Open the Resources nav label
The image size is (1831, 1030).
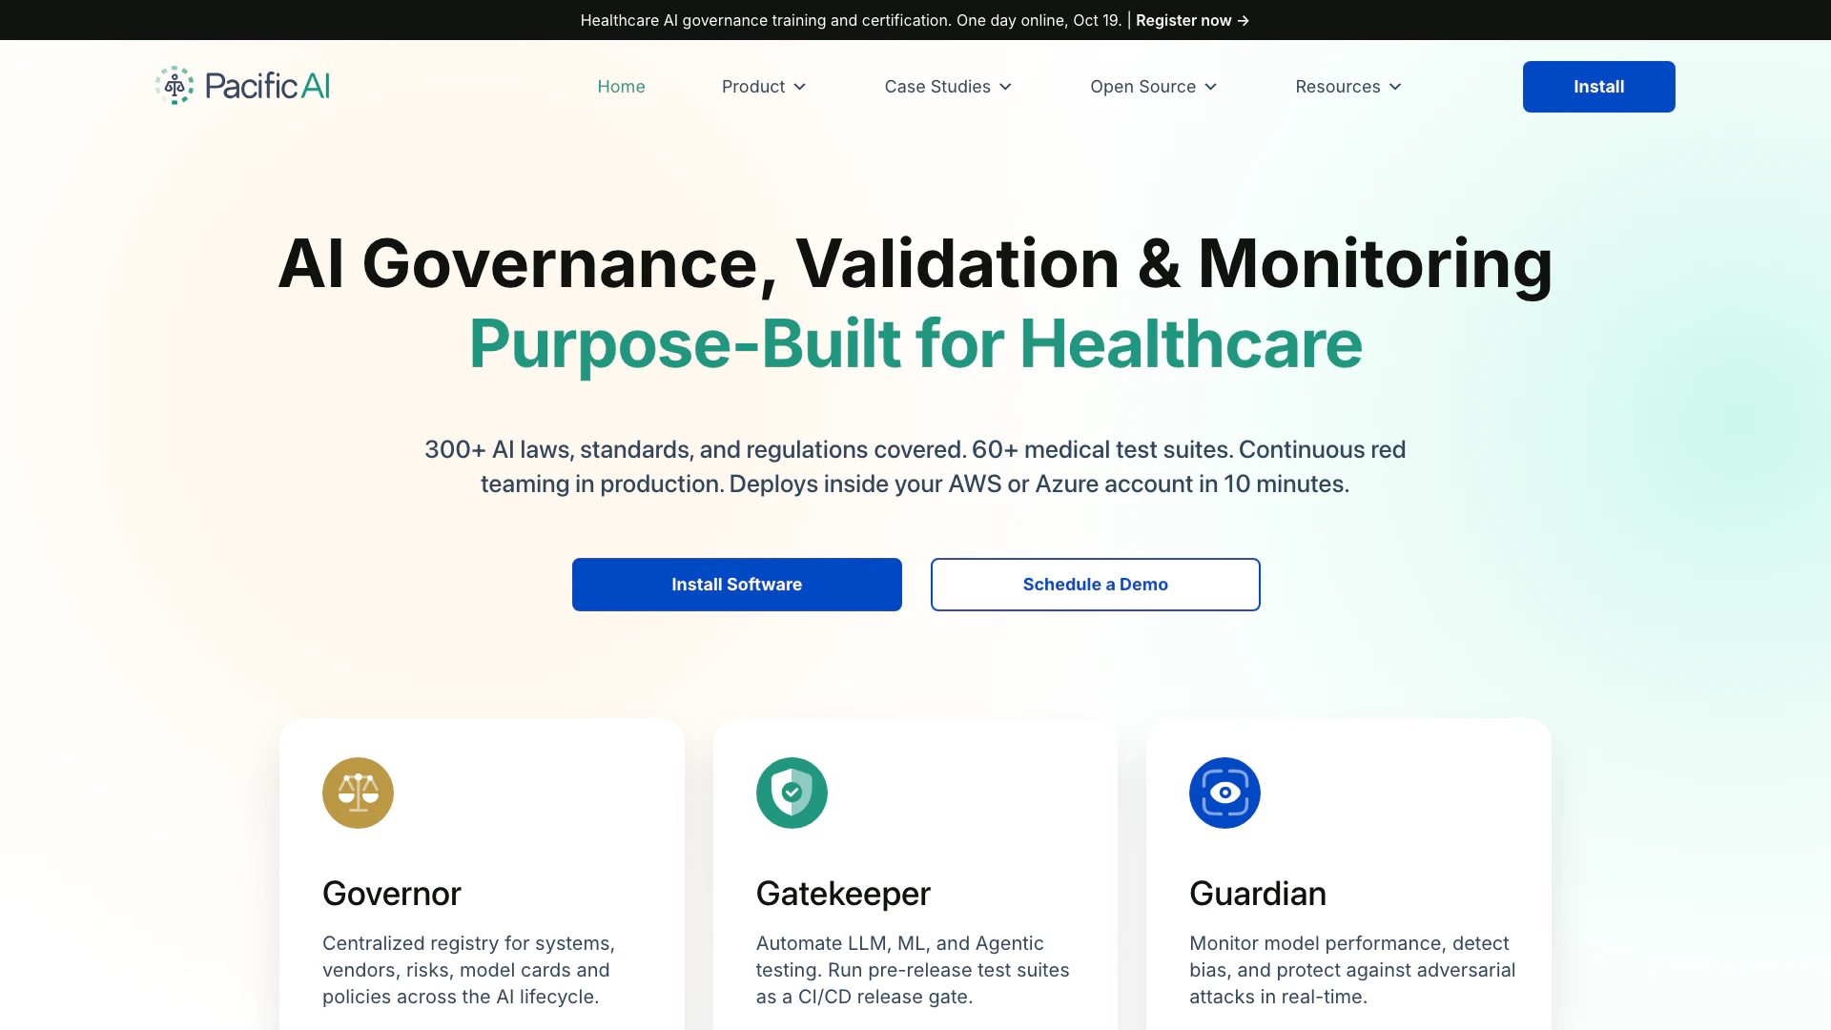coord(1337,87)
